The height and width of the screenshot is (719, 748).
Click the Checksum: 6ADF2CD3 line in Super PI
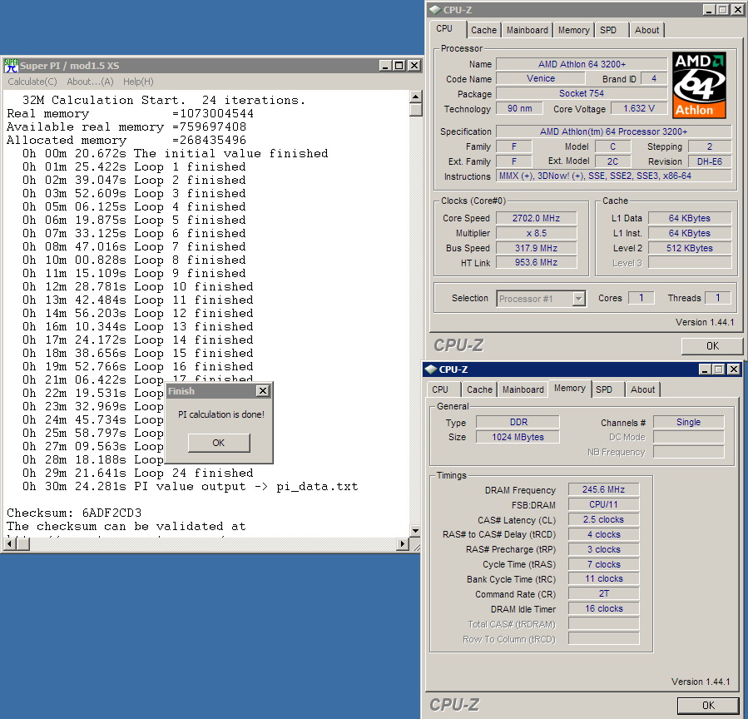(x=74, y=513)
